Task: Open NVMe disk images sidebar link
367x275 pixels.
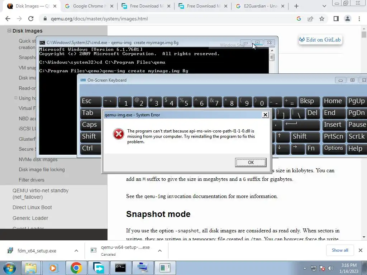Action: pyautogui.click(x=38, y=159)
